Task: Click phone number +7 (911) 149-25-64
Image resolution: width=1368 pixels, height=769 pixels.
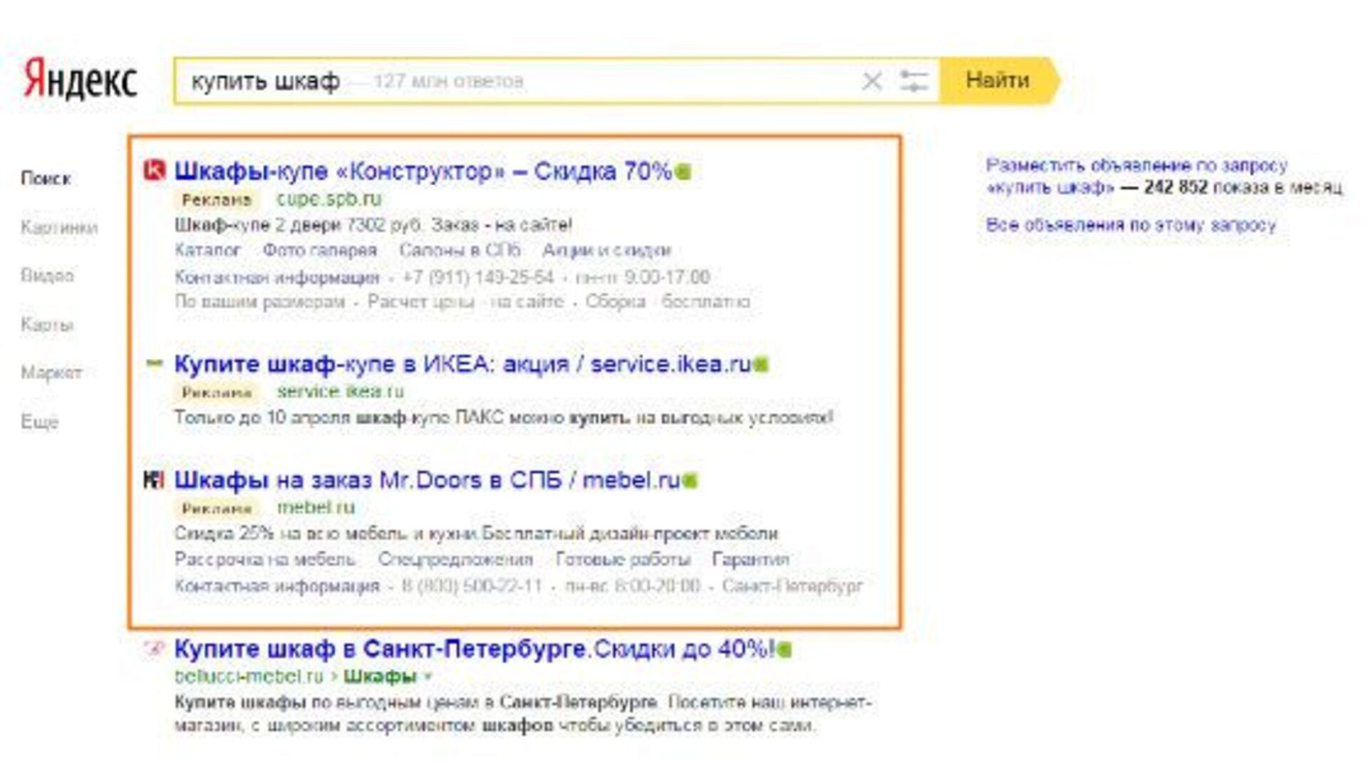Action: coord(477,277)
